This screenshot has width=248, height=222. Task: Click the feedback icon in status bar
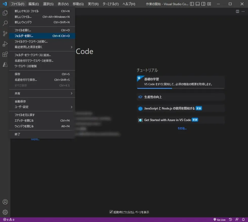click(x=237, y=219)
